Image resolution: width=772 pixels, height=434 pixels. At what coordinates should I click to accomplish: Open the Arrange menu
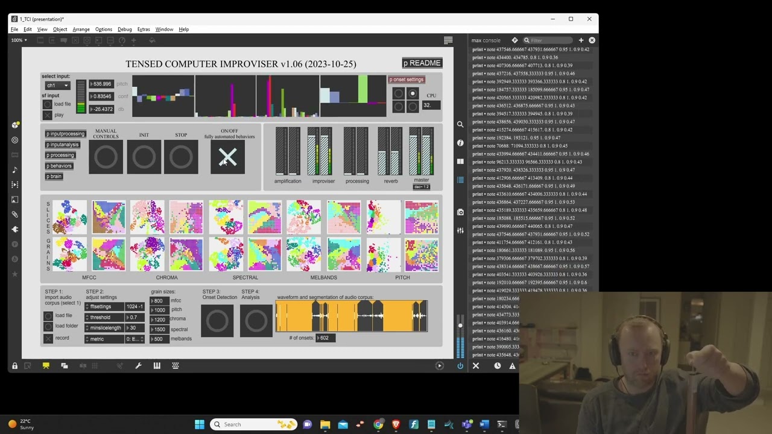[81, 30]
